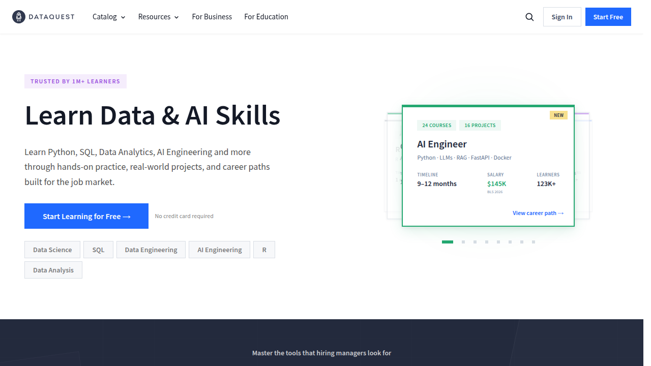
Task: Go to the fifth carousel dot
Action: 498,242
